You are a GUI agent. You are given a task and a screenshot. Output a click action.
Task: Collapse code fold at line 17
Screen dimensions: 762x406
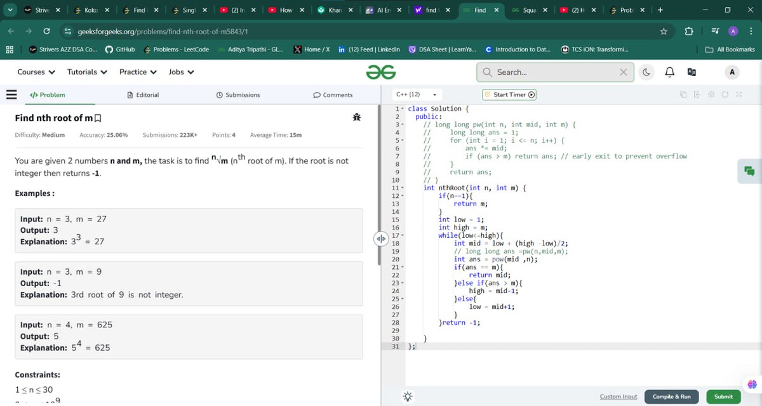(x=402, y=236)
